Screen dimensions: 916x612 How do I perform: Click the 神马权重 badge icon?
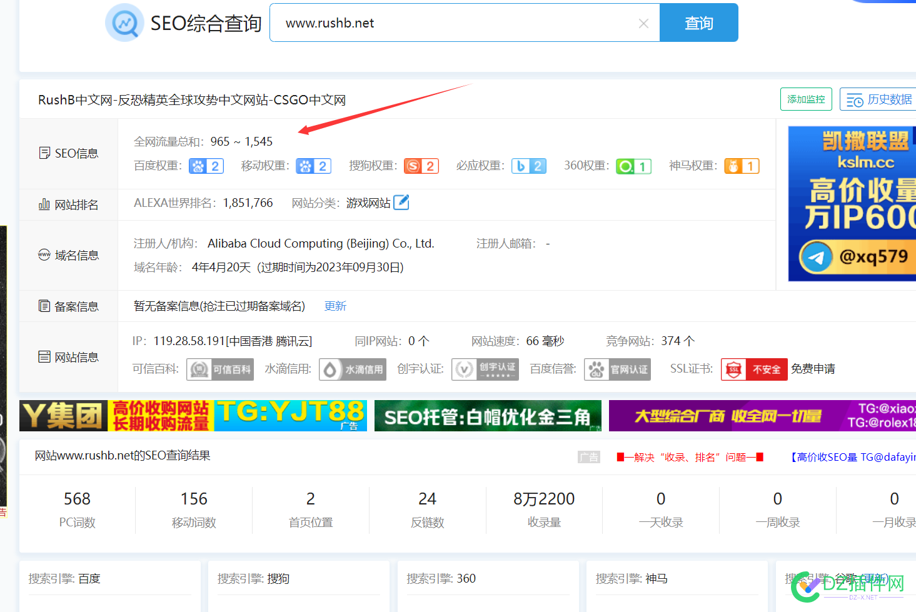742,166
